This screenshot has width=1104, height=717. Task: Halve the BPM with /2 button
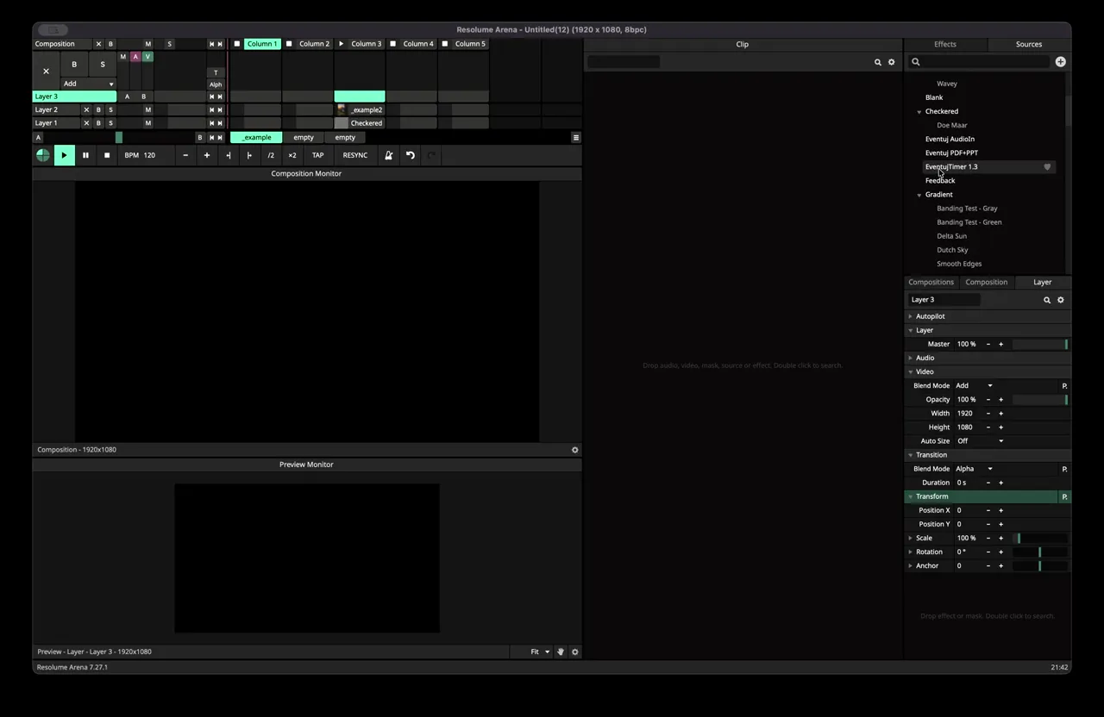271,155
